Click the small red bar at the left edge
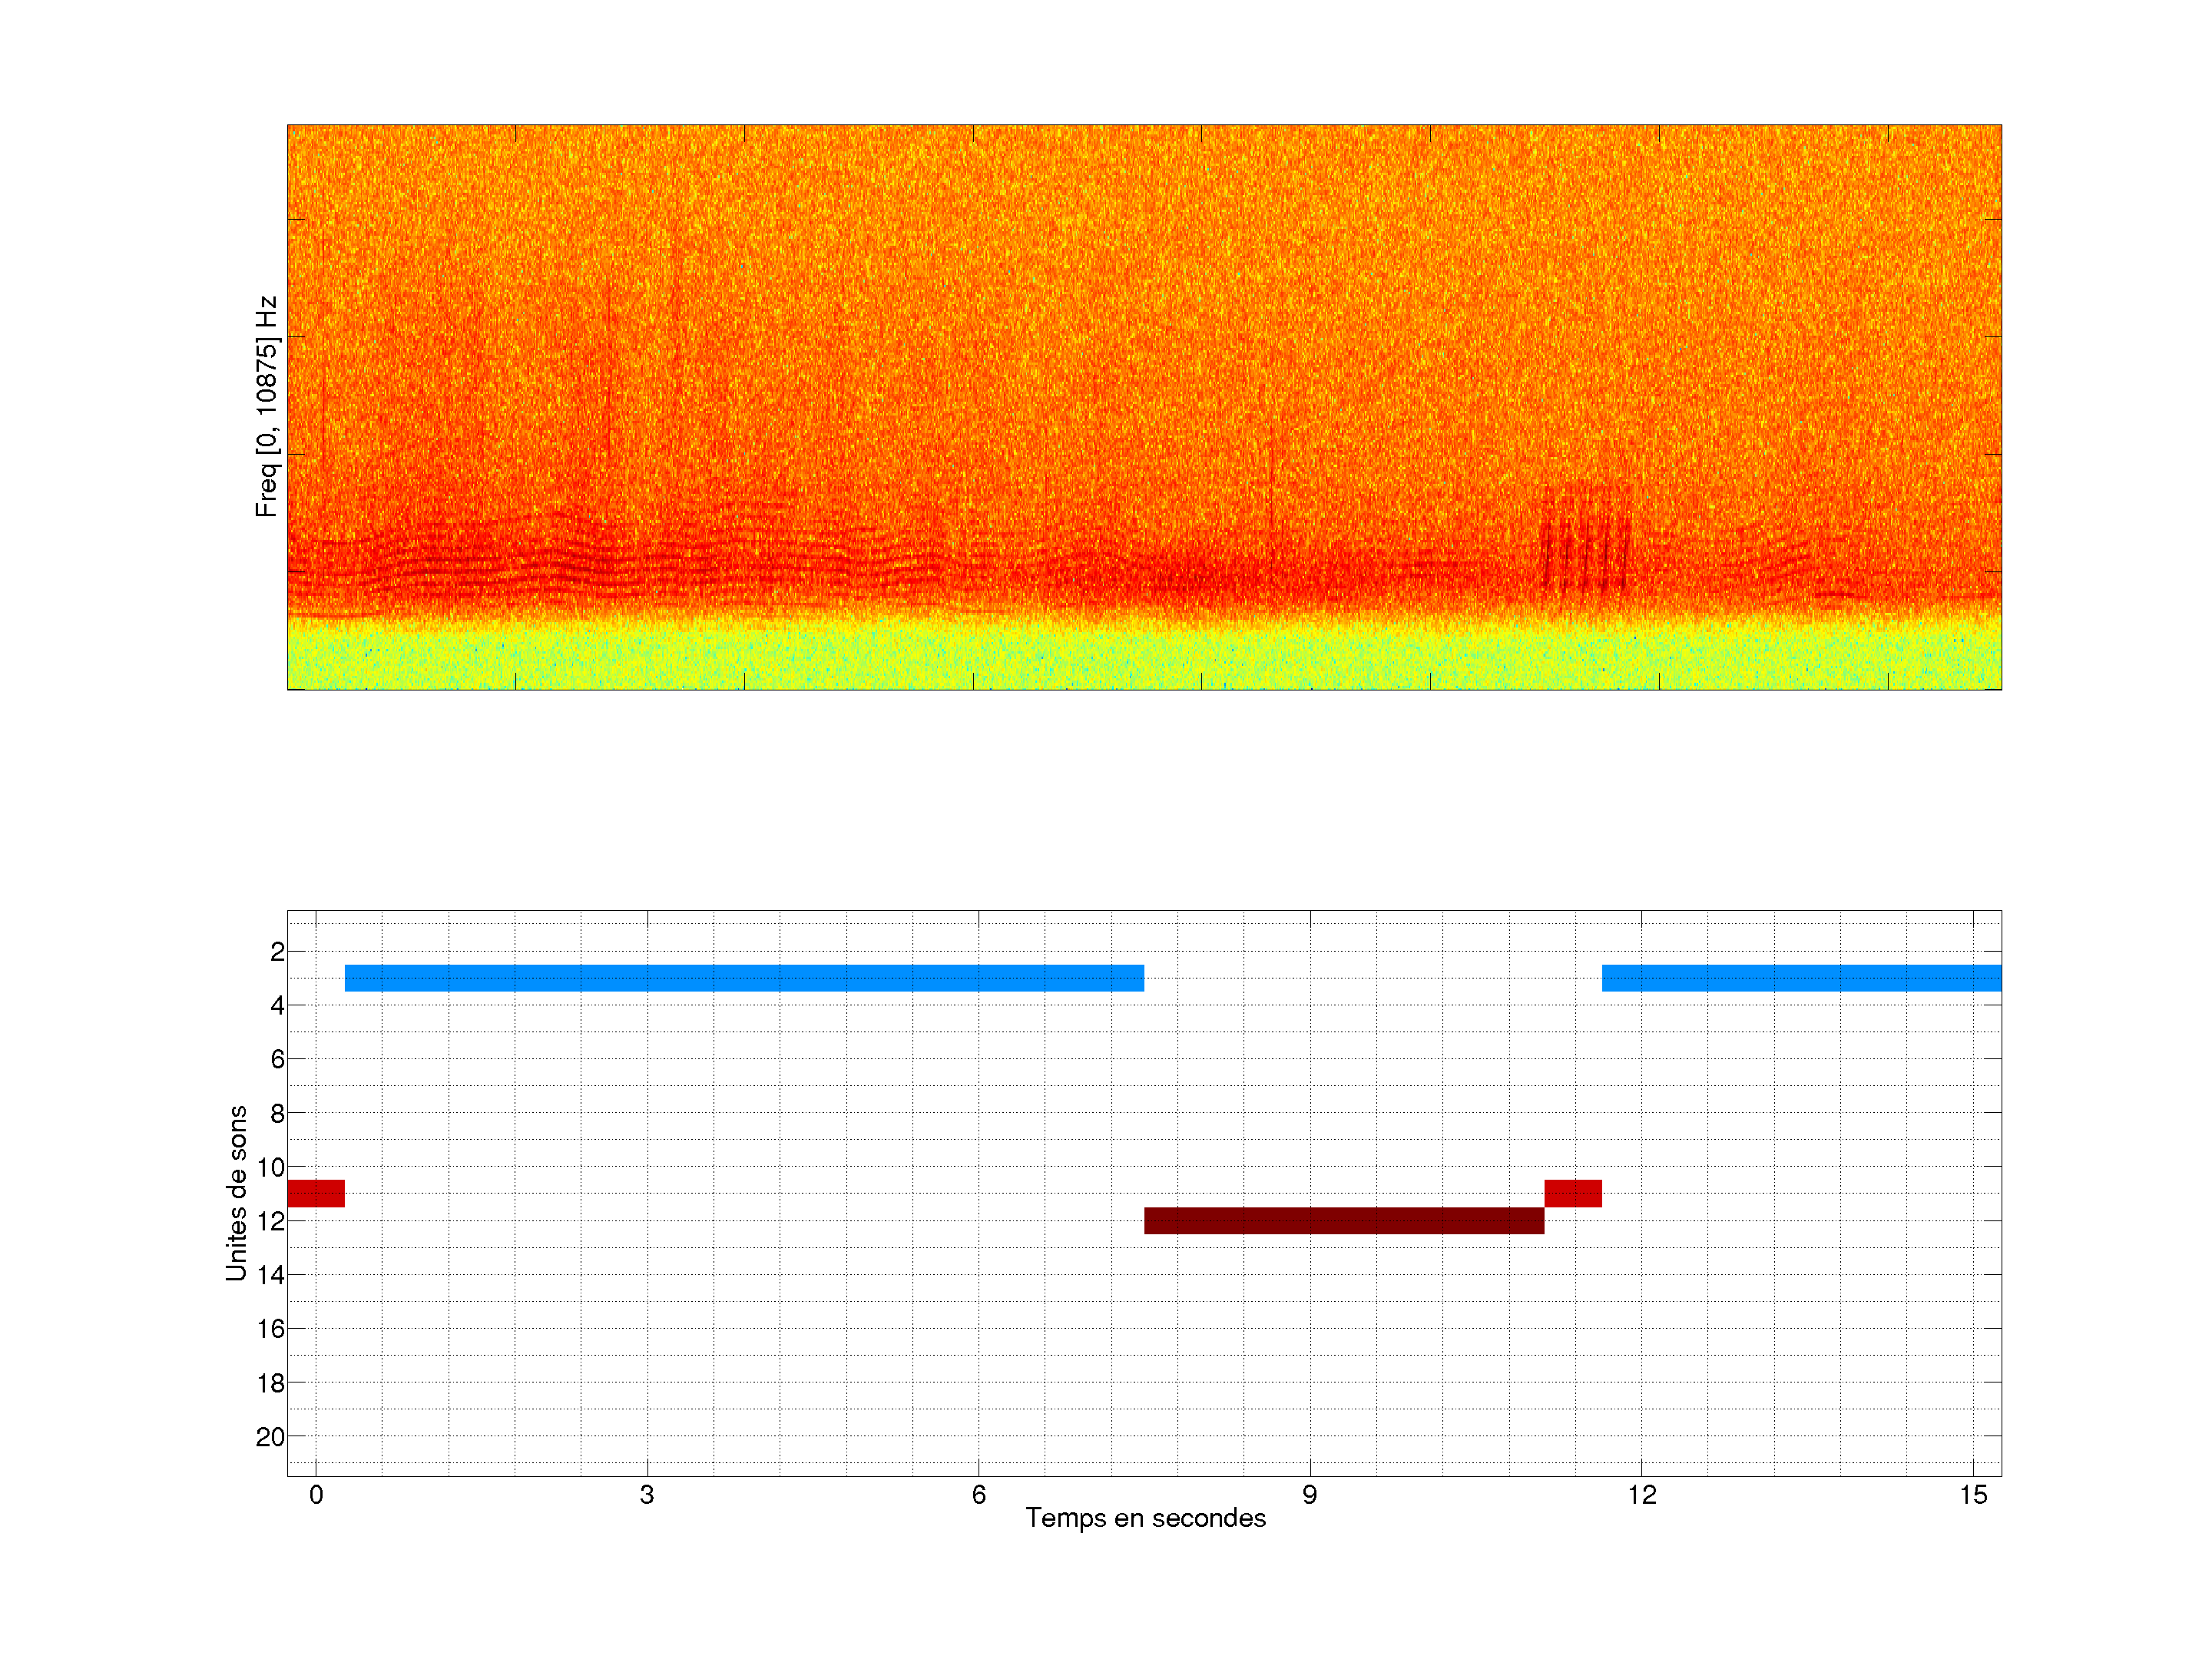Screen dimensions: 2212x1659 coord(316,1193)
